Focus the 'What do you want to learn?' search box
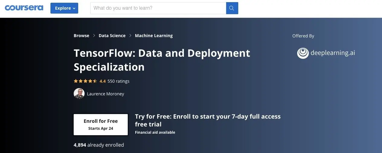Screen dimensions: 382x153 [x=158, y=8]
